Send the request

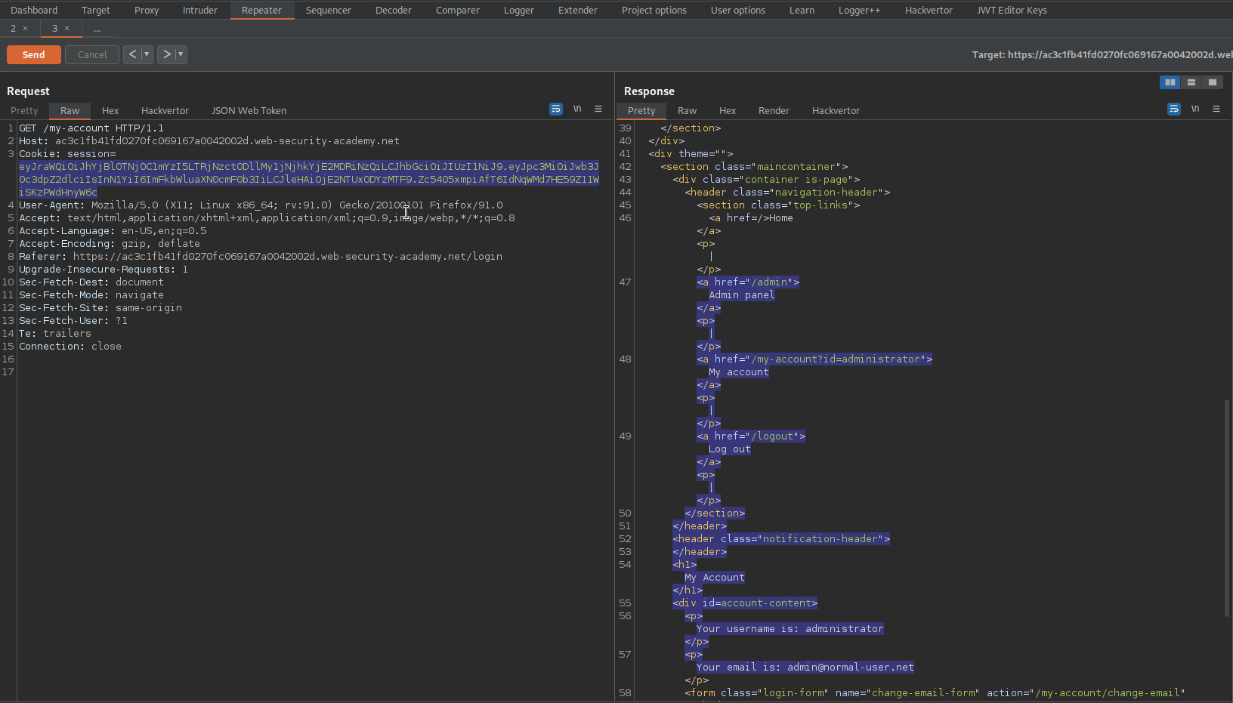[x=34, y=54]
